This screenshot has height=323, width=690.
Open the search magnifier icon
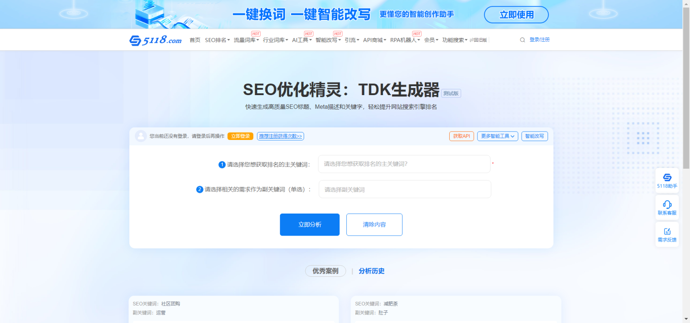[x=522, y=39]
